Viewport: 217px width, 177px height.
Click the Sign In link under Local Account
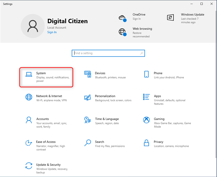52,32
